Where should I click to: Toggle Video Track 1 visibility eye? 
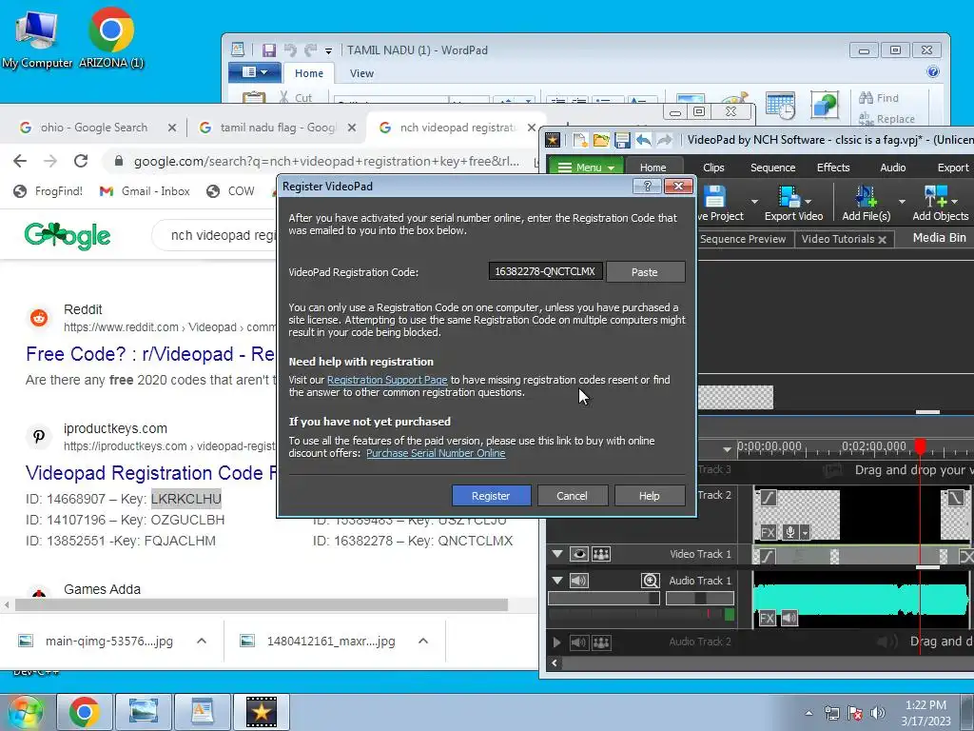(579, 554)
